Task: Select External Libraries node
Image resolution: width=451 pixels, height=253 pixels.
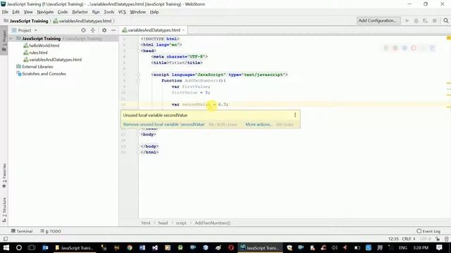Action: coord(37,67)
